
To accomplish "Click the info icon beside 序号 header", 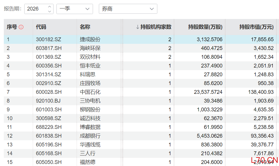I will click(21, 27).
